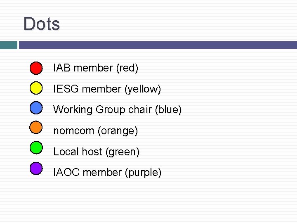Click the blue Working Group chair dot
The width and height of the screenshot is (297, 223).
pos(36,107)
